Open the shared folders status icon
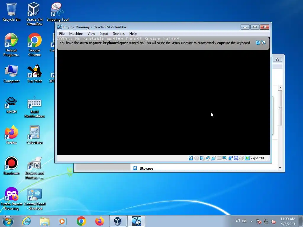 tap(219, 158)
